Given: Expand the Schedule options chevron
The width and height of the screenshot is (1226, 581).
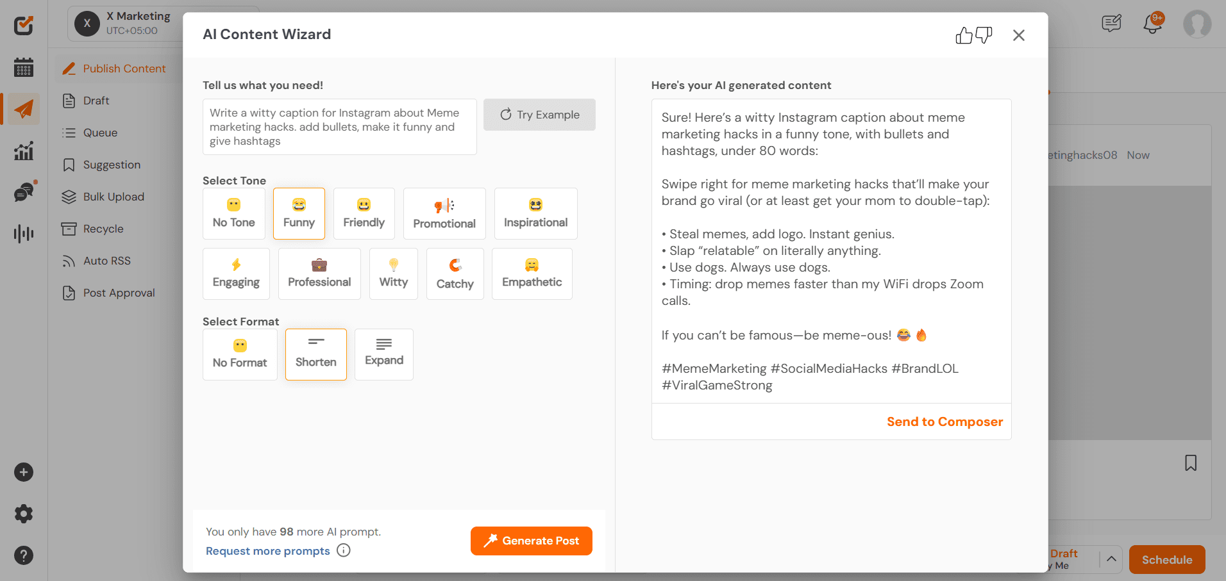Looking at the screenshot, I should coord(1111,559).
